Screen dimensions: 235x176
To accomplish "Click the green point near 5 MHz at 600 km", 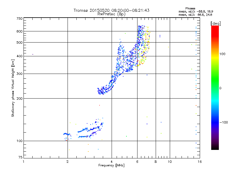I will pyautogui.click(x=125, y=33).
